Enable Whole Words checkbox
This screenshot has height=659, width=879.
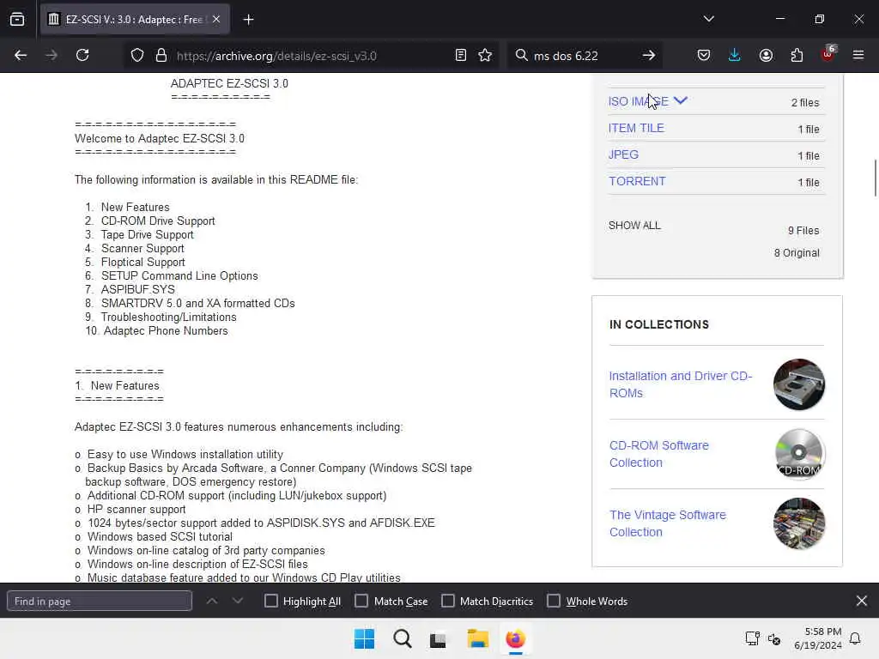pos(554,601)
